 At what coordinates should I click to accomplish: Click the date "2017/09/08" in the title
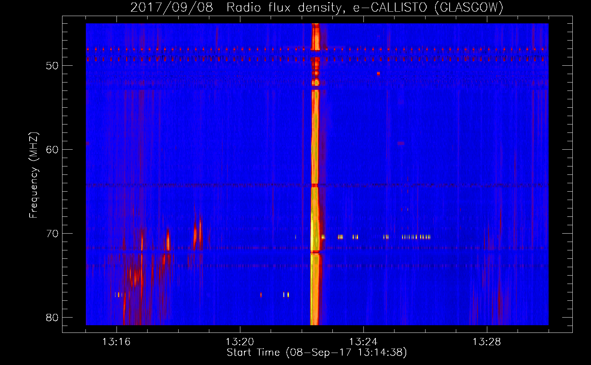pos(172,8)
